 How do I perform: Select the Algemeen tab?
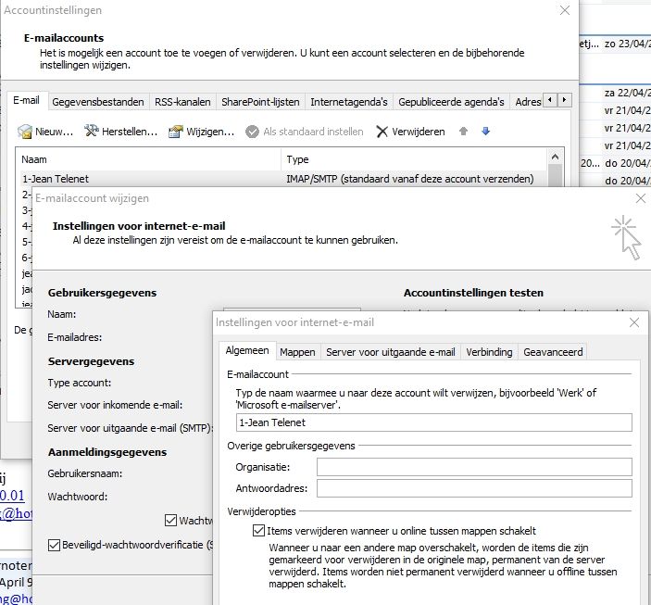247,351
